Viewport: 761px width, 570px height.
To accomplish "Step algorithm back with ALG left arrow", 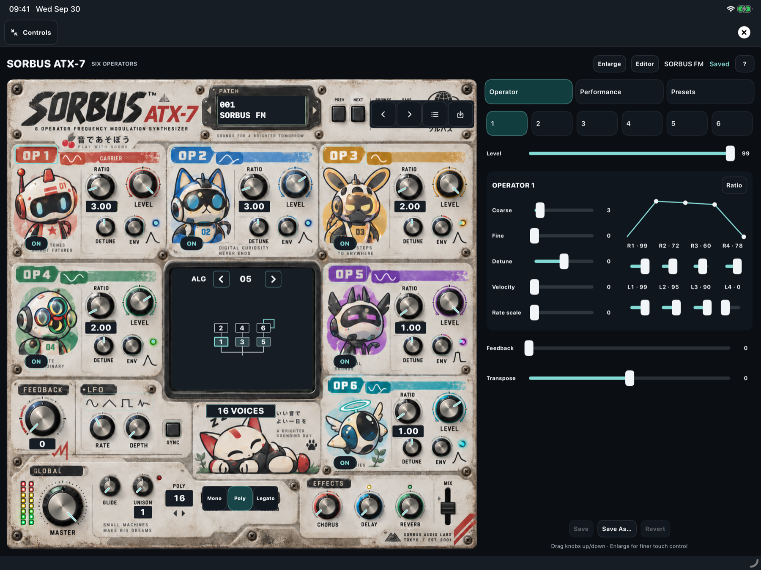I will click(x=221, y=279).
